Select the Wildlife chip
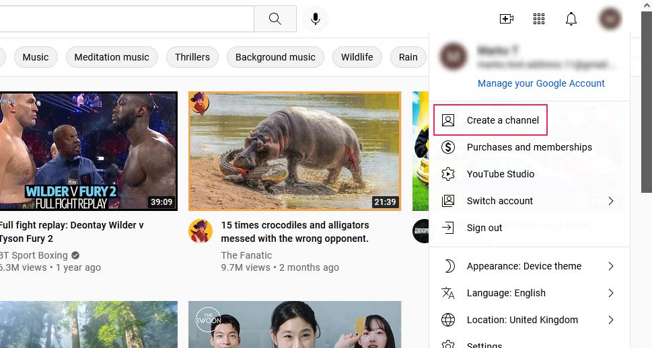 [x=357, y=57]
